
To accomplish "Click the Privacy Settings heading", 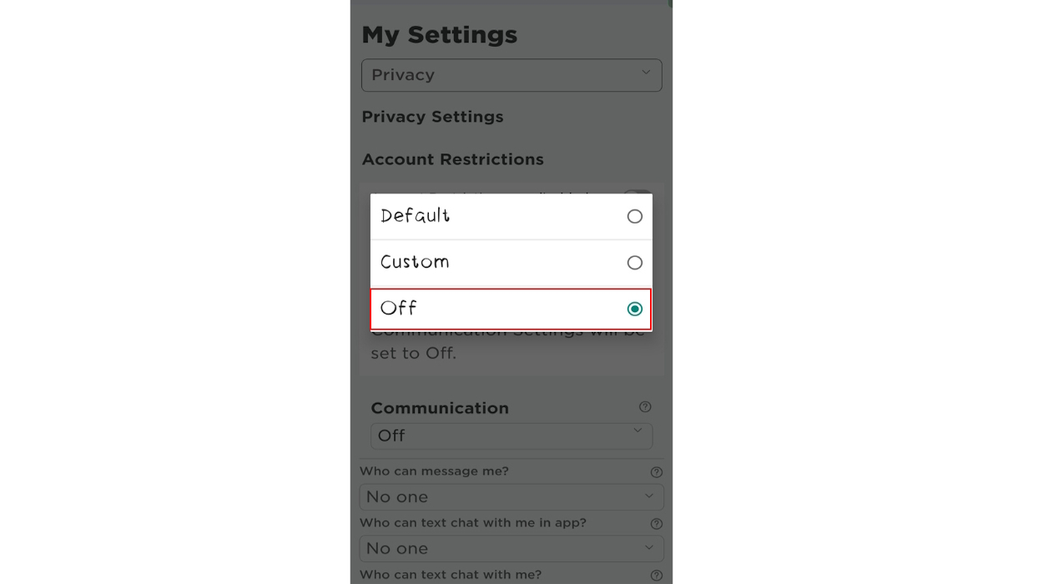I will click(x=432, y=117).
